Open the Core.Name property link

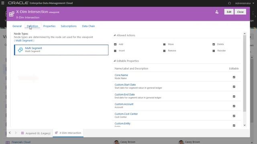click(121, 75)
